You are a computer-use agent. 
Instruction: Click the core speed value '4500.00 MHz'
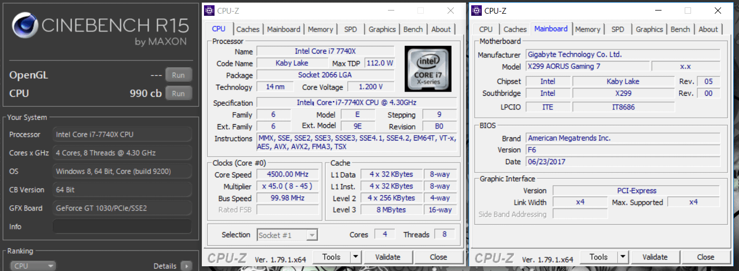pos(288,174)
